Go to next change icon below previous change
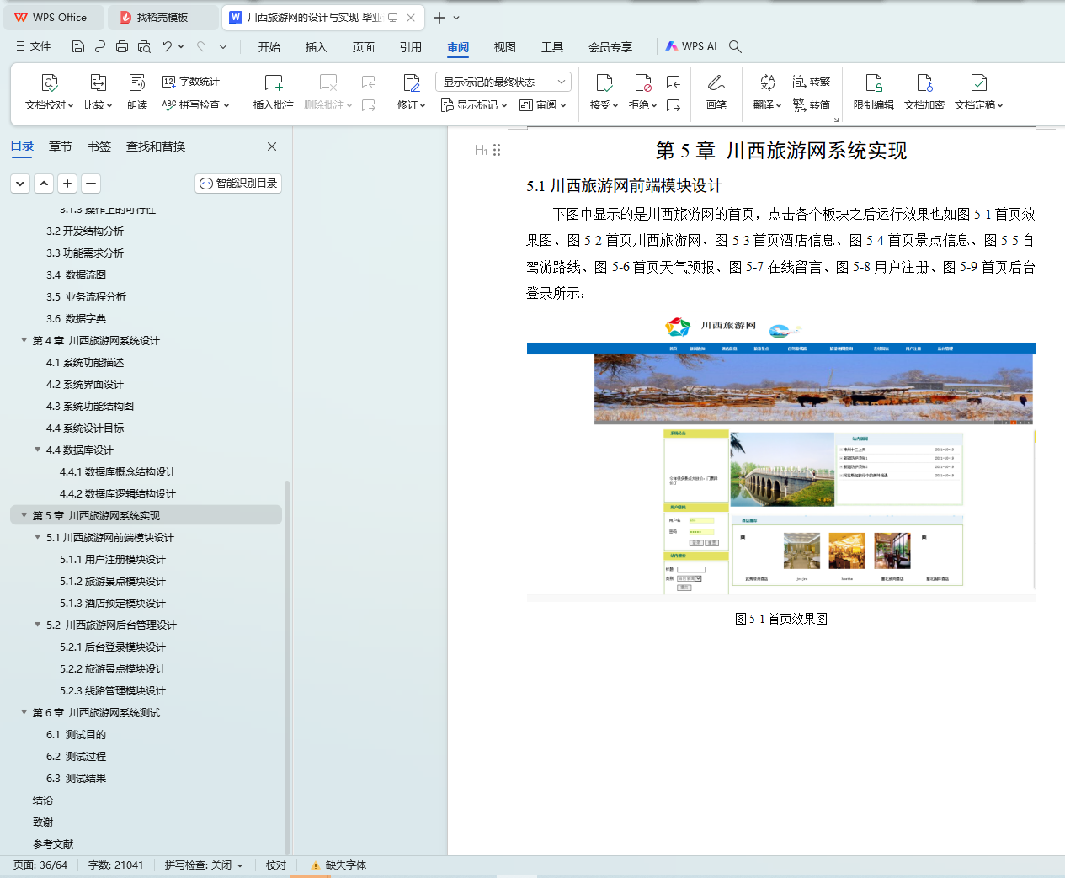Screen dimensions: 1065x878 pyautogui.click(x=674, y=105)
